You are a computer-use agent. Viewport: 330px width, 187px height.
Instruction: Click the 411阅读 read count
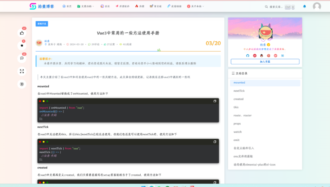pyautogui.click(x=125, y=44)
